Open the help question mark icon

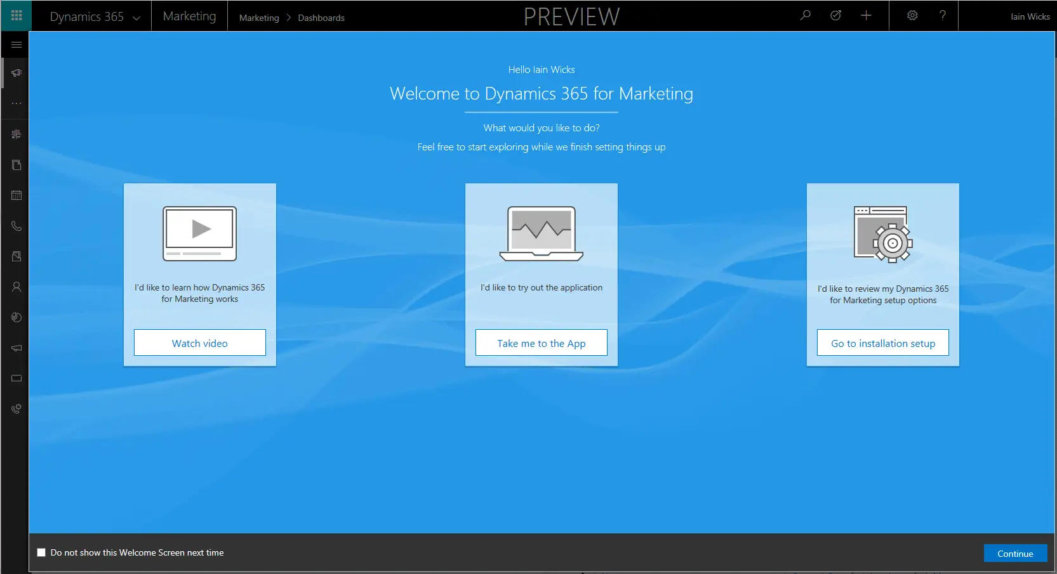(943, 15)
